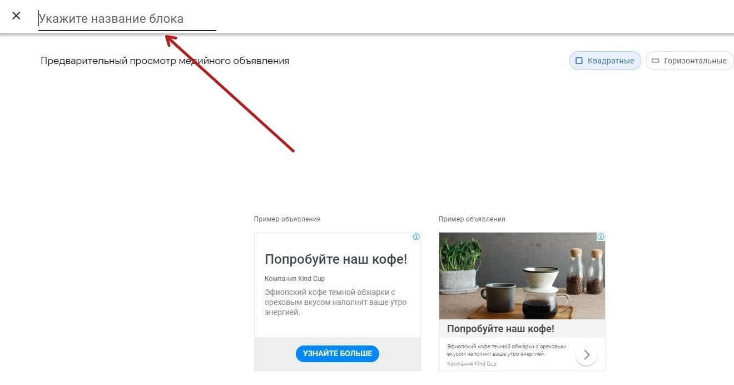Click the УЗНАЙТЕ БОЛЬШЕ button
734x385 pixels.
[338, 353]
